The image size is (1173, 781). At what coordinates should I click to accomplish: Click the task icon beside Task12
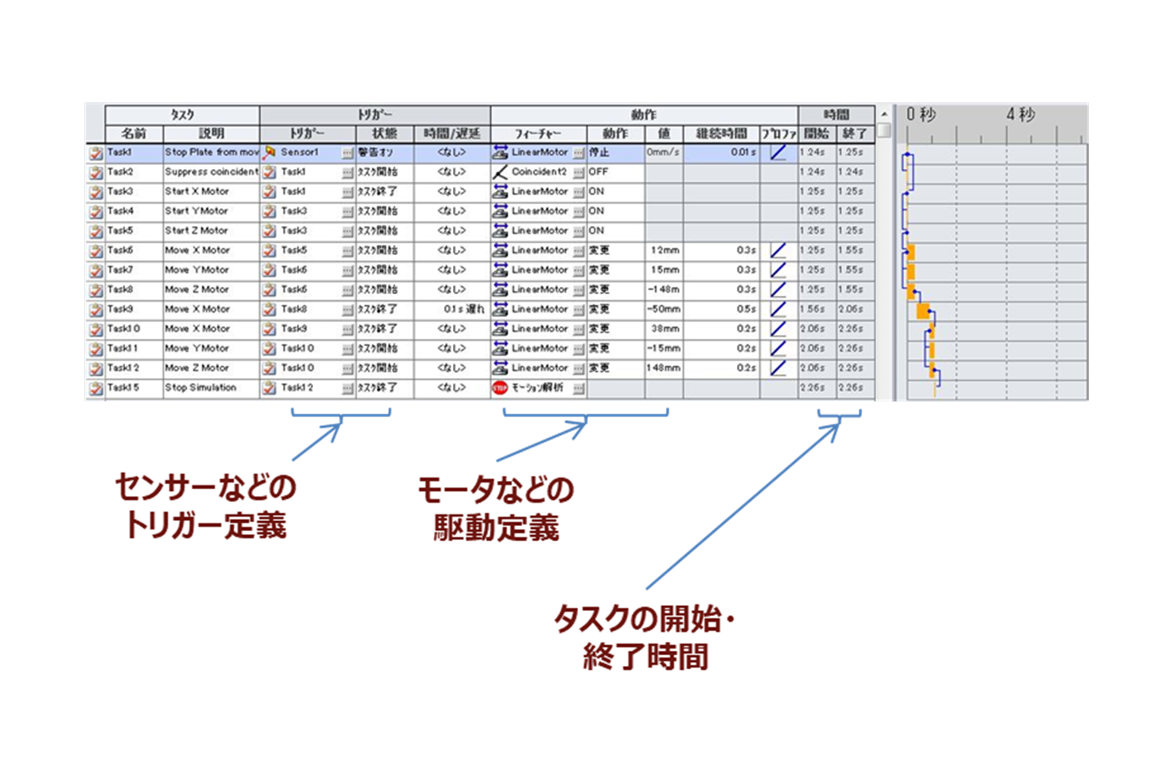[96, 368]
